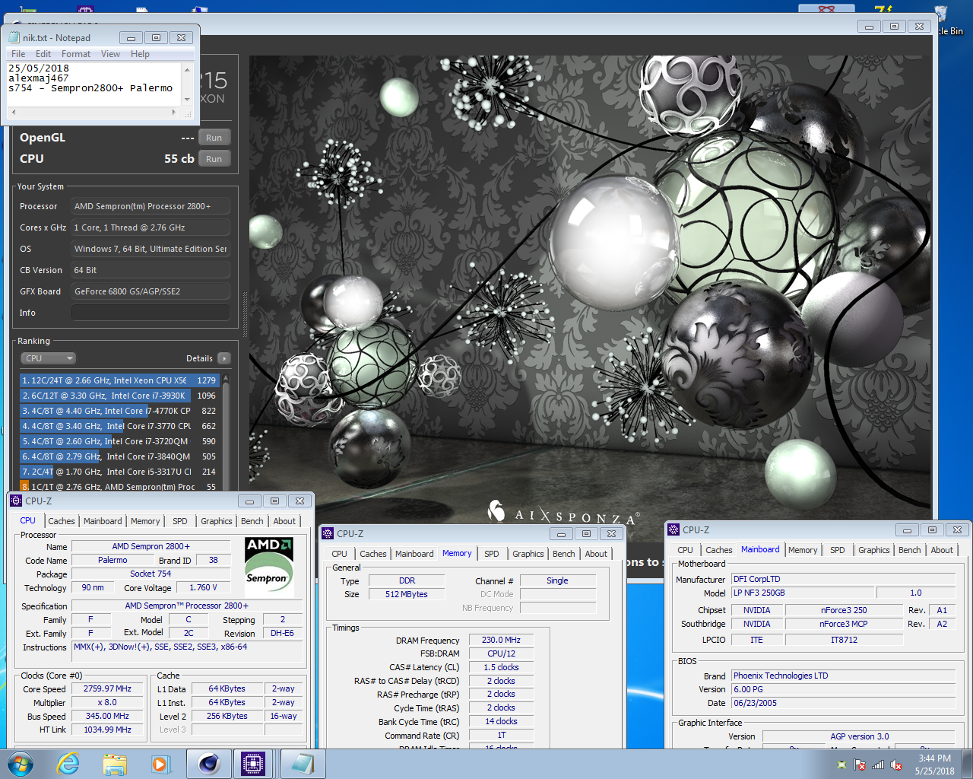Switch to Caches tab in left CPU-Z
Screen dimensions: 973x779
62,521
